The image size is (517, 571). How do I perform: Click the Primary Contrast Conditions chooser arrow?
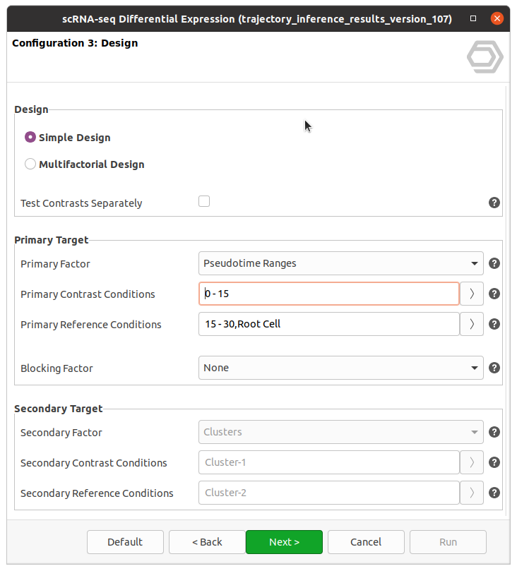[x=472, y=294]
